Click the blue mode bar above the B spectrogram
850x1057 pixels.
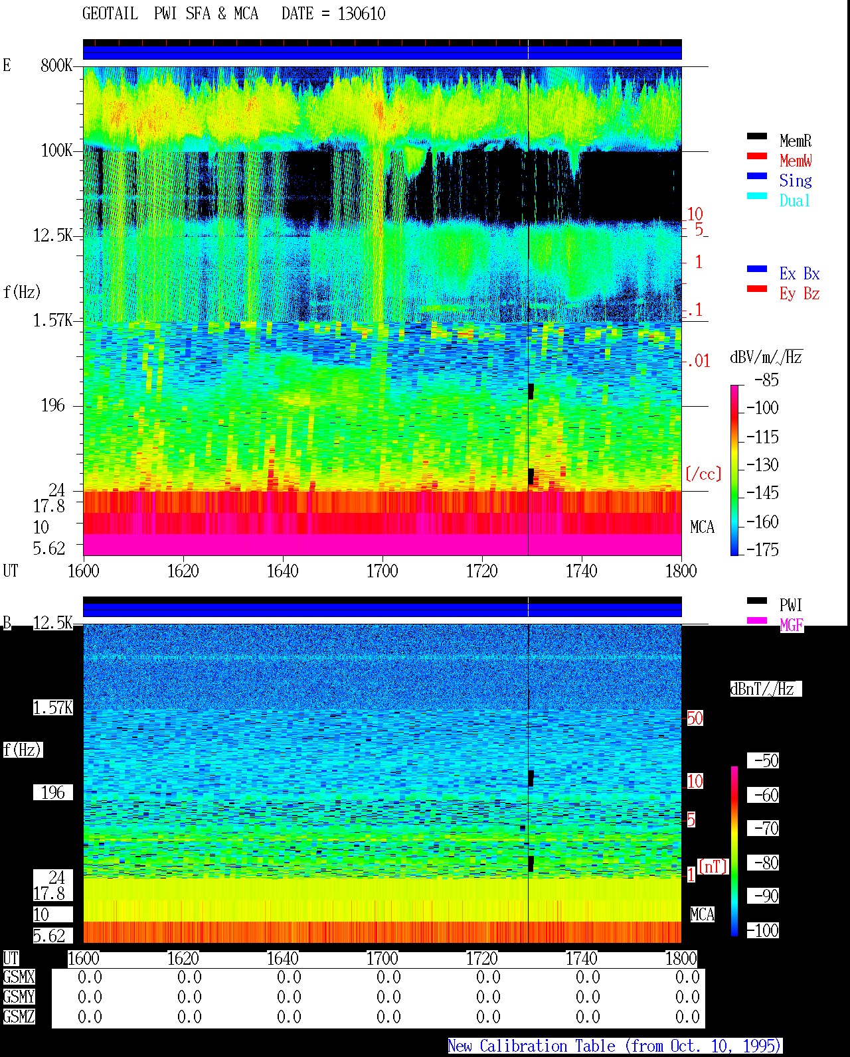pyautogui.click(x=382, y=610)
